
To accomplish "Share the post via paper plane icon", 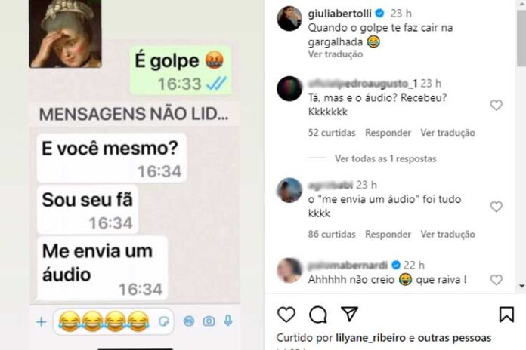I will point(349,314).
